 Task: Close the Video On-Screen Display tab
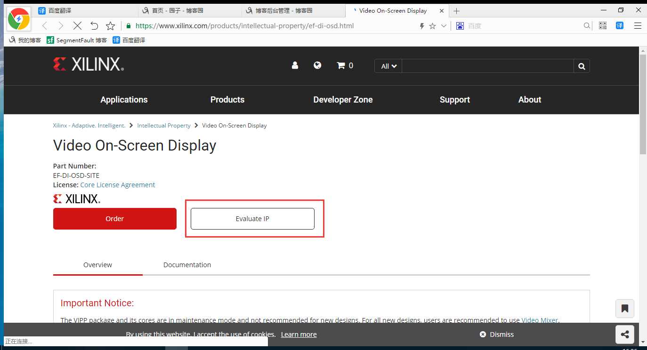pyautogui.click(x=441, y=11)
